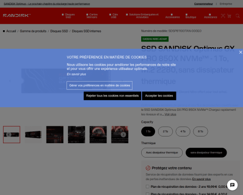
Task: Close the cookie preference banner
Action: click(x=240, y=52)
